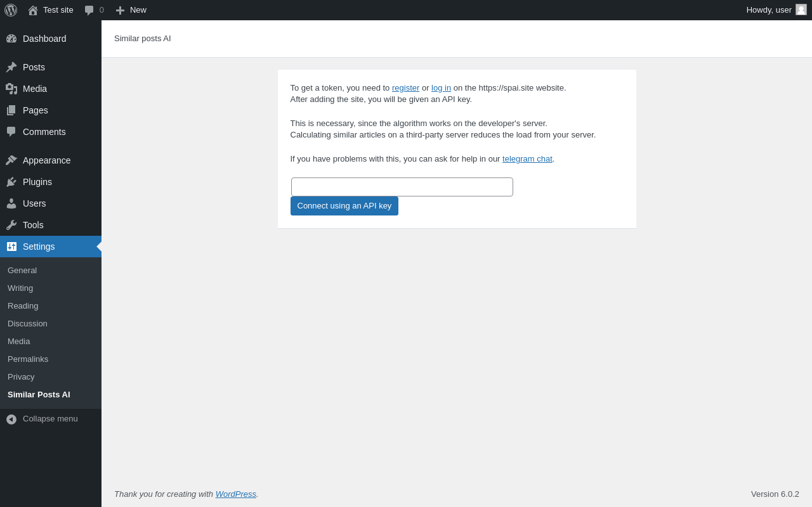Open Permalinks settings
Viewport: 812px width, 507px height.
pyautogui.click(x=51, y=359)
